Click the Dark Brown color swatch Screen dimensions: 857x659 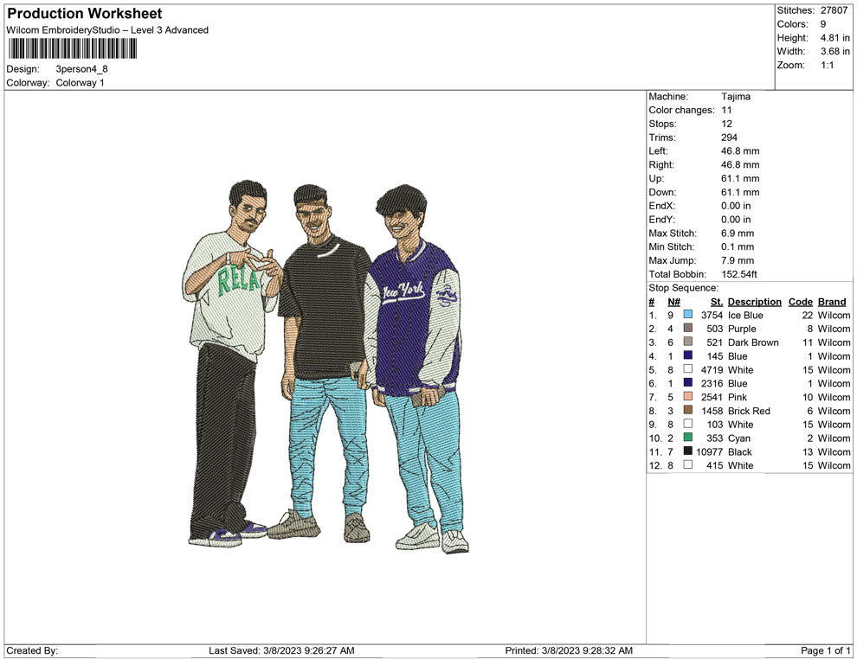[687, 342]
